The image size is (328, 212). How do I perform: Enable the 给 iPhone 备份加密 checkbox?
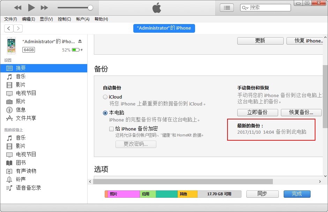[x=111, y=129]
